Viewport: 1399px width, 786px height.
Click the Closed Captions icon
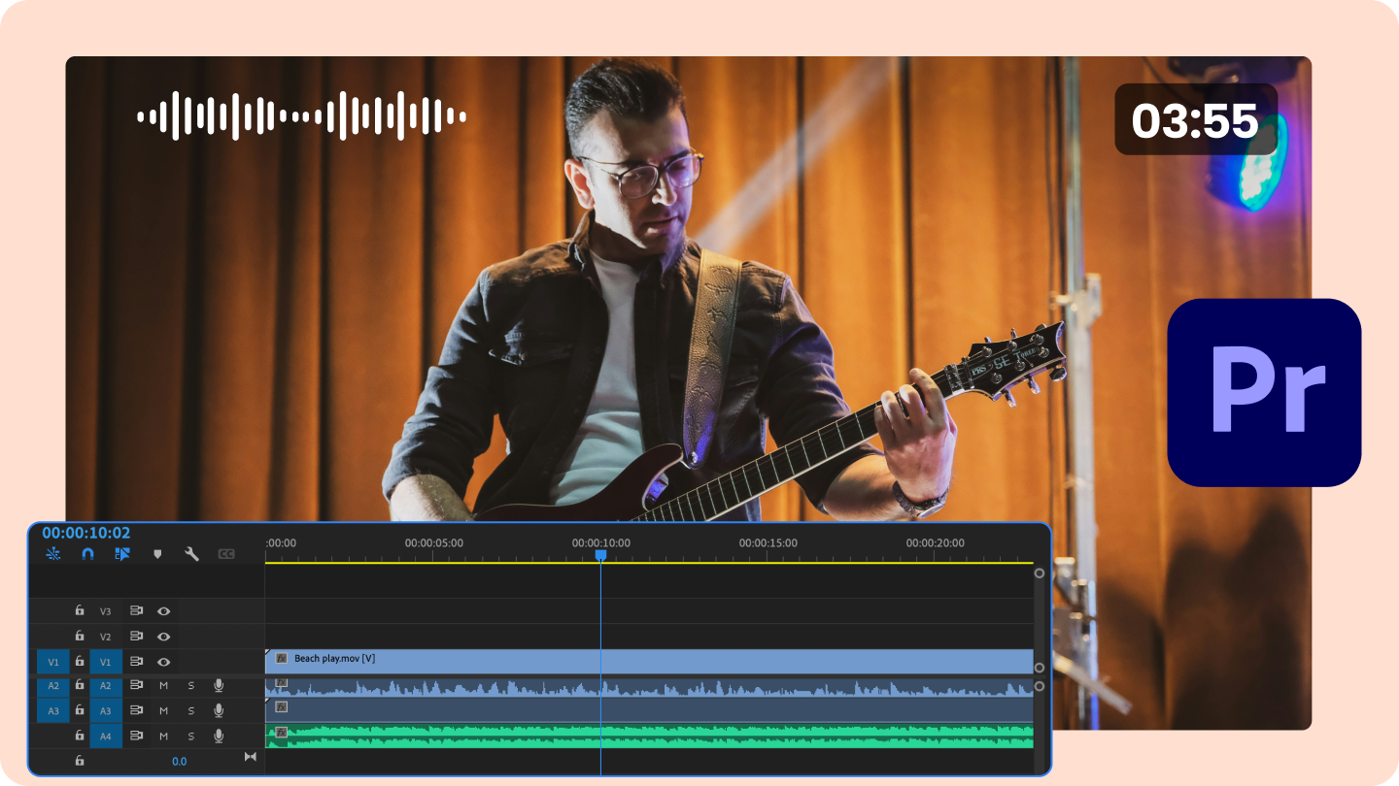tap(225, 554)
